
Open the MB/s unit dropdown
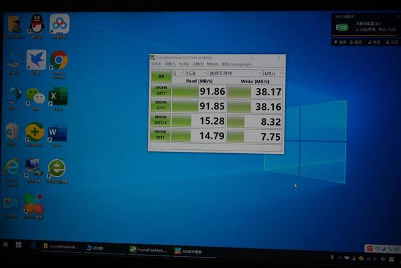point(273,73)
